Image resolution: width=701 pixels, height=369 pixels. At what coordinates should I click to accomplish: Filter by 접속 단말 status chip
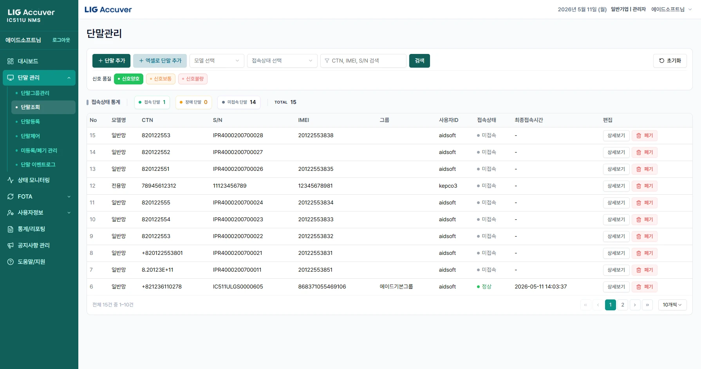152,102
